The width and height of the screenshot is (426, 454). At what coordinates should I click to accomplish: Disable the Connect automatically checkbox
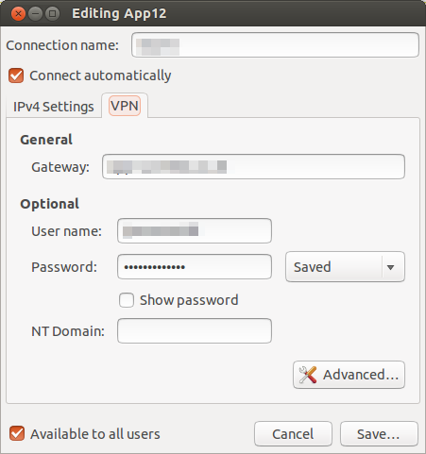pos(16,76)
